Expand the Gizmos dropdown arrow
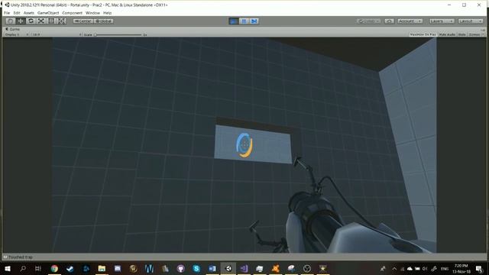Viewport: 489px width, 275px height. (483, 34)
